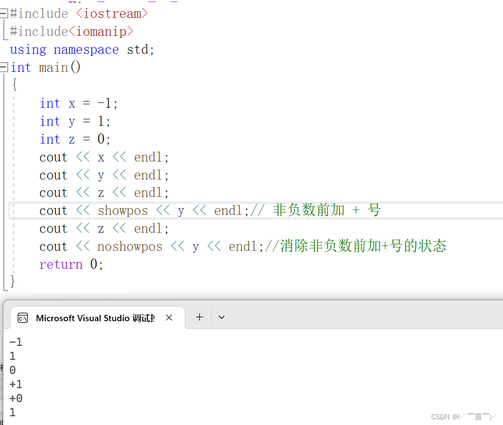Click the using namespace std declaration
Screen dimensions: 503x425
tap(81, 49)
